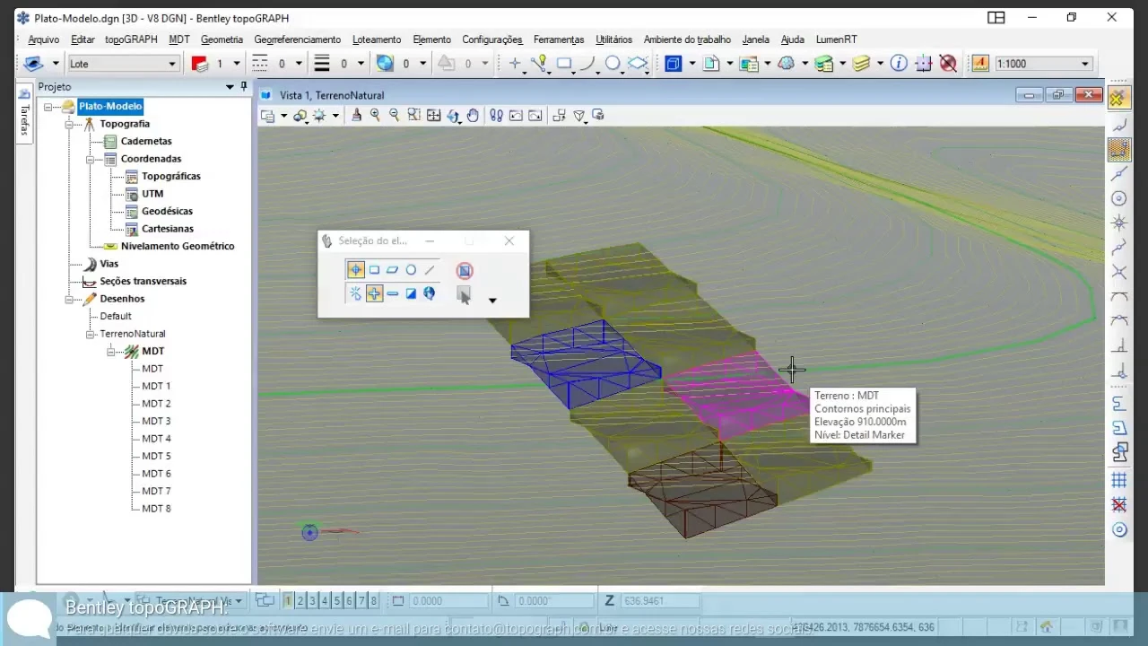1148x646 pixels.
Task: Select the MDT 5 tree item
Action: pyautogui.click(x=156, y=456)
